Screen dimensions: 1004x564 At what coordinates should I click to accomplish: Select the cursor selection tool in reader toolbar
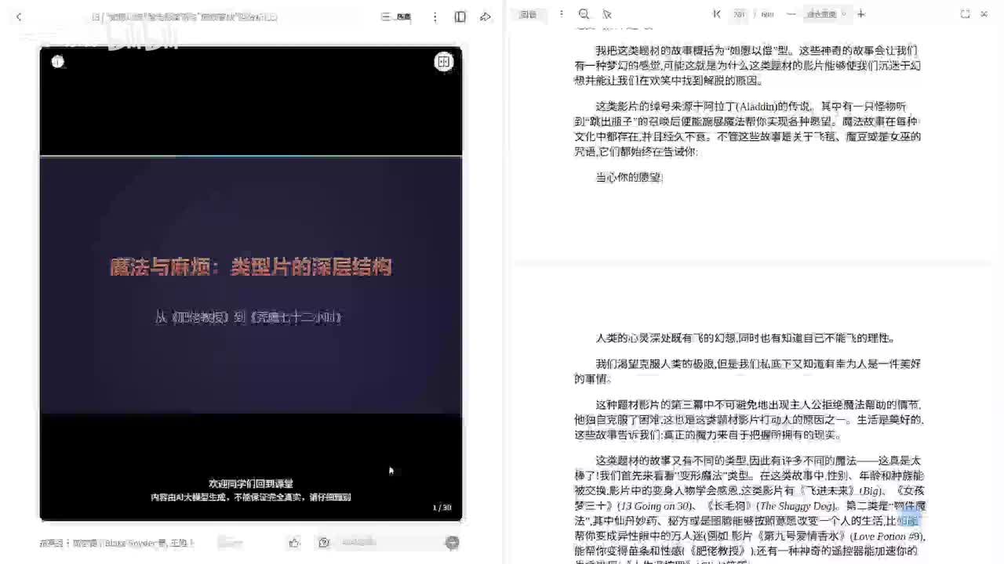click(x=606, y=14)
